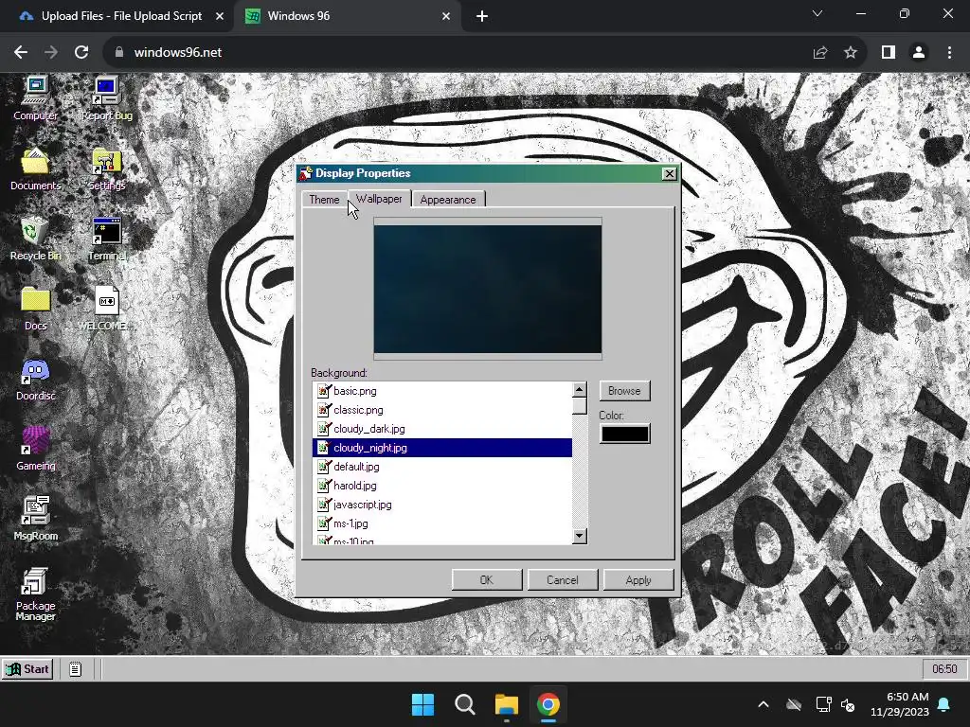Viewport: 970px width, 727px height.
Task: Open Chrome tab search dropdown arrow
Action: (x=817, y=13)
